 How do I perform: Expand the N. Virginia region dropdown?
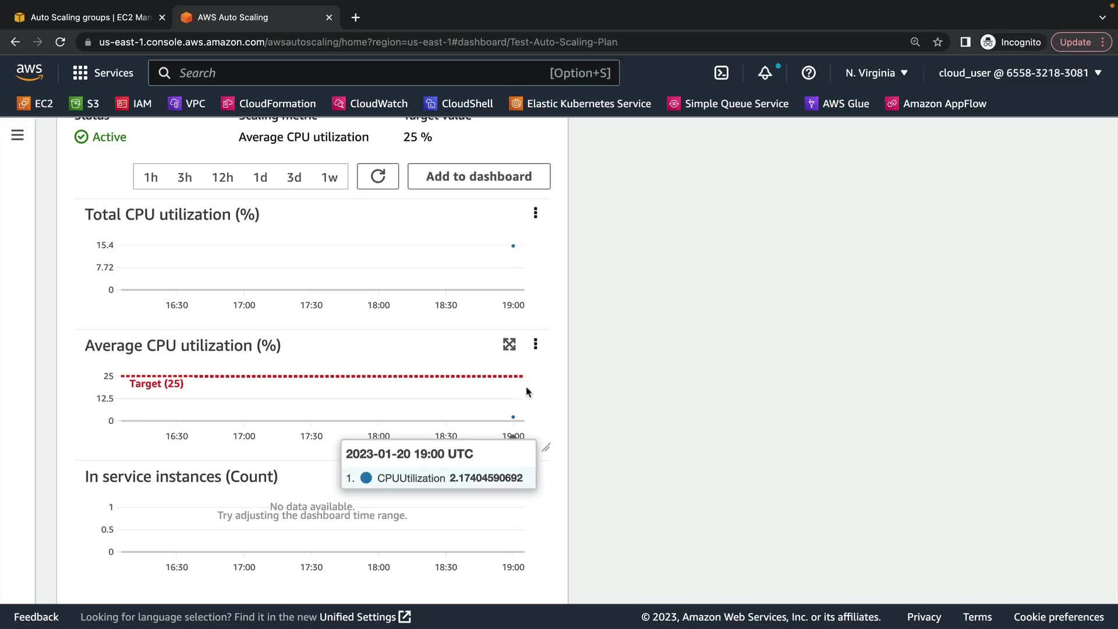tap(876, 73)
